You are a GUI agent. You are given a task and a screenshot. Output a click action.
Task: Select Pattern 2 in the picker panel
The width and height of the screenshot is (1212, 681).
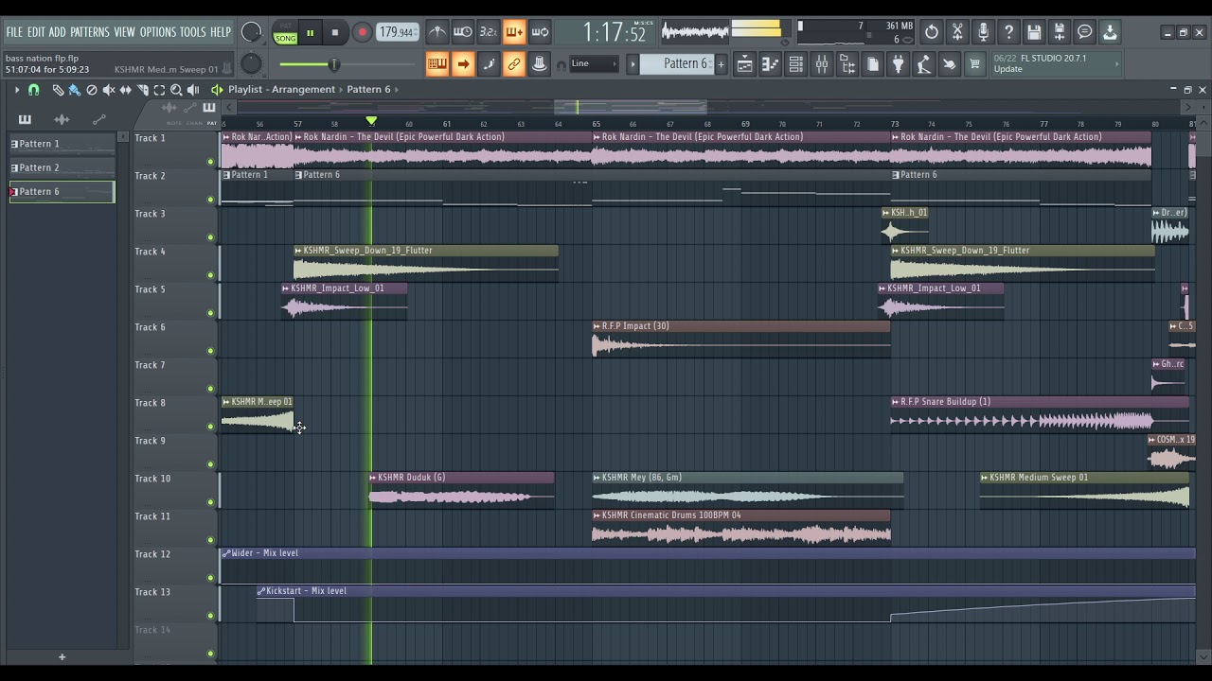pyautogui.click(x=62, y=167)
